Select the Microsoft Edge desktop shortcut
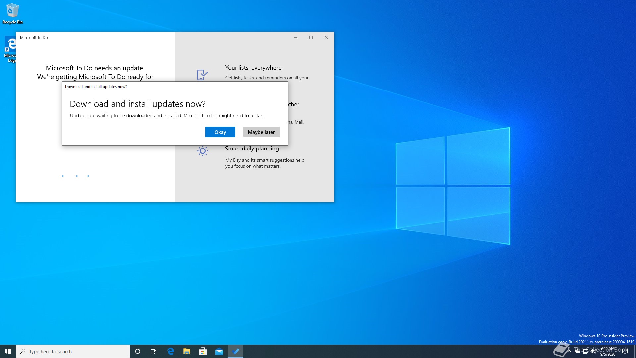 point(10,49)
